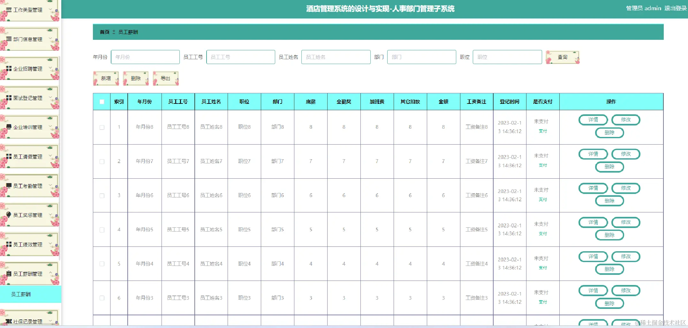Click 支付 link in the 年月份8 row

543,131
